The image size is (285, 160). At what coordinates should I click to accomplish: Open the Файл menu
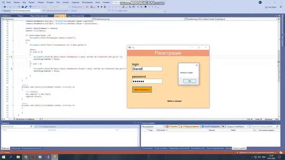pos(8,2)
